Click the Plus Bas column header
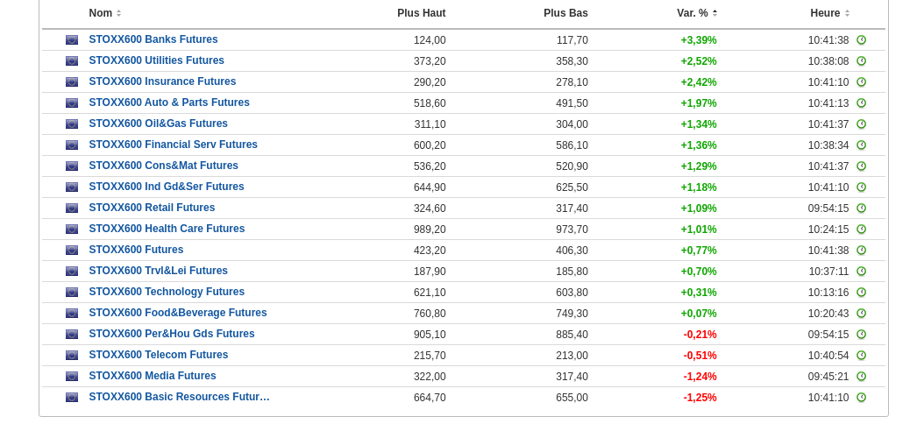 (x=565, y=13)
